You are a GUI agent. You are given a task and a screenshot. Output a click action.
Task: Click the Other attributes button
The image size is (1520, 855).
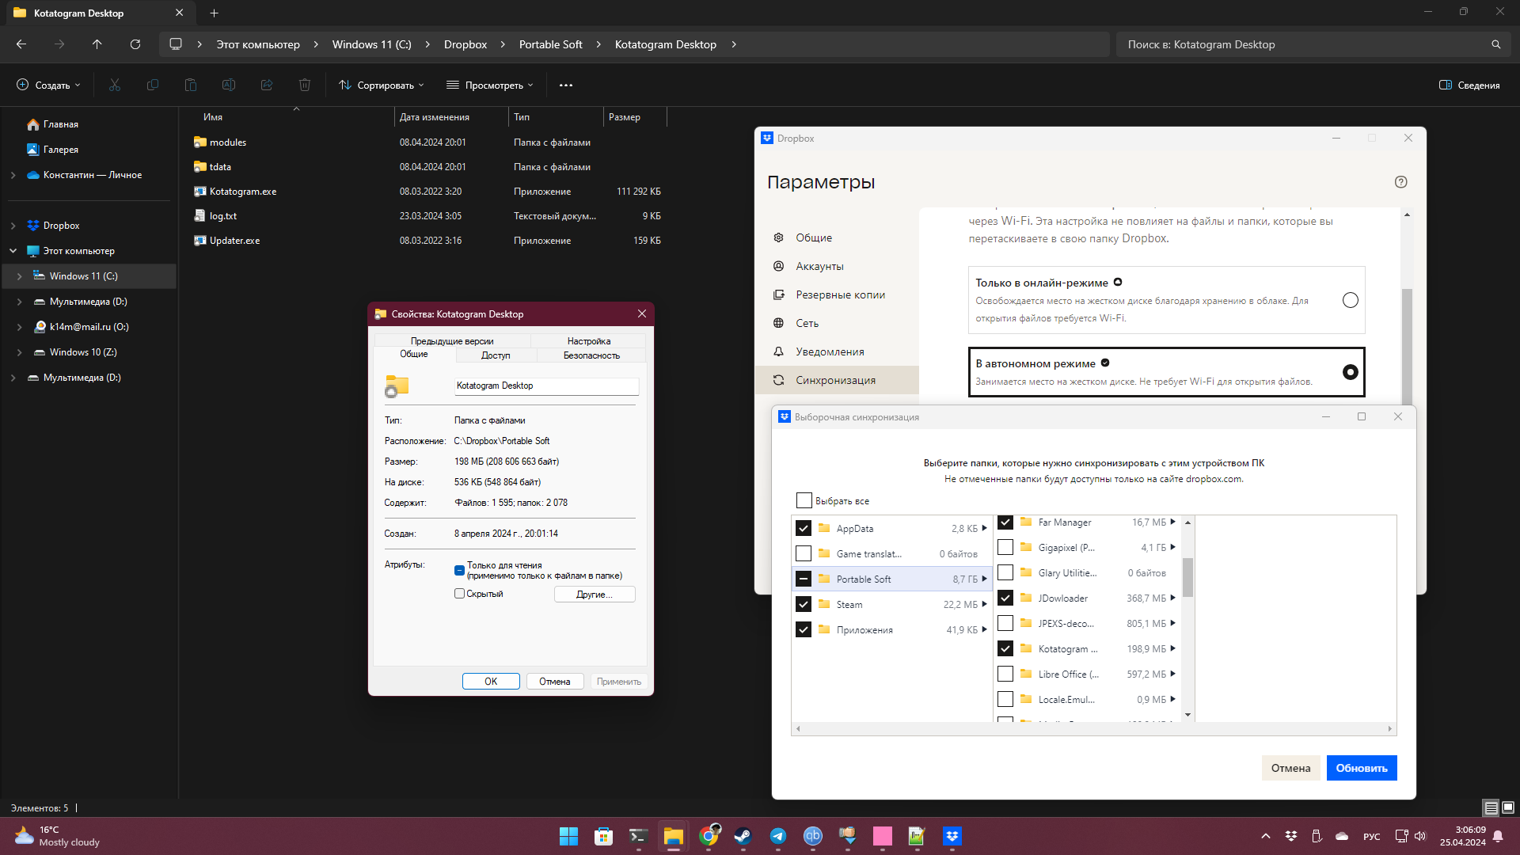click(x=595, y=595)
